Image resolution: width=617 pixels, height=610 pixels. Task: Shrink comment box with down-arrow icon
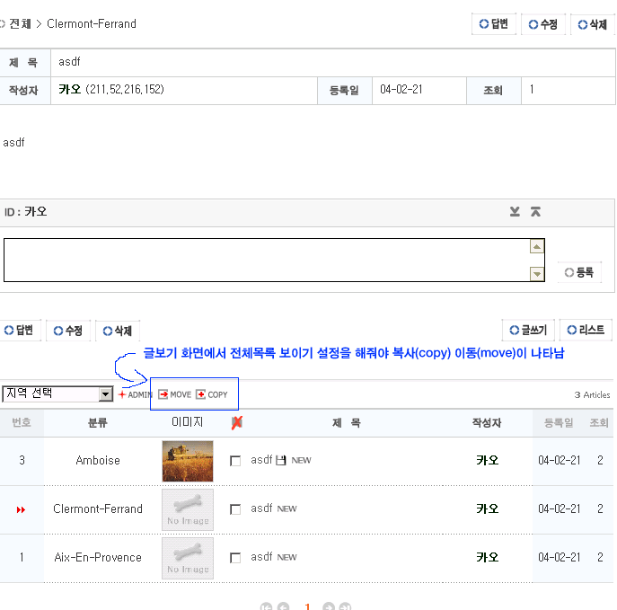pos(515,212)
